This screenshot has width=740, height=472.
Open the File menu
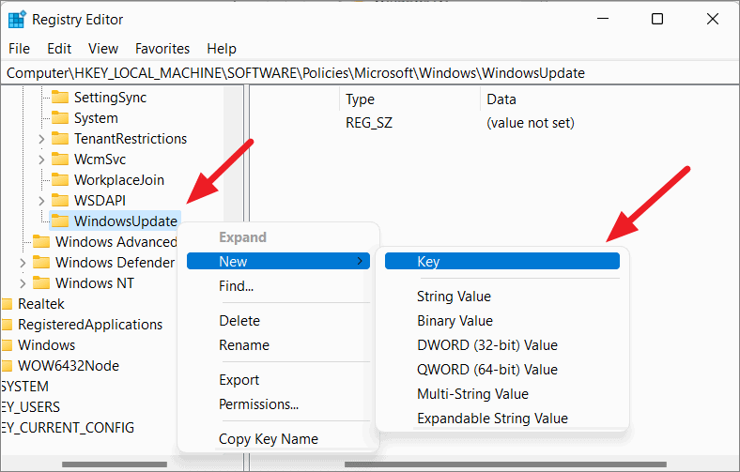pos(20,49)
